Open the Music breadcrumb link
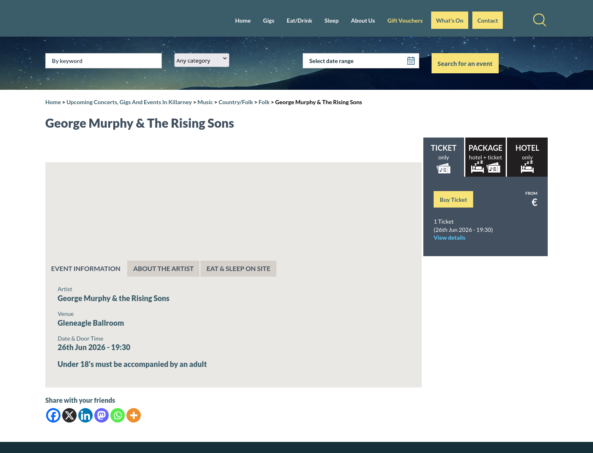The width and height of the screenshot is (593, 453). point(205,102)
